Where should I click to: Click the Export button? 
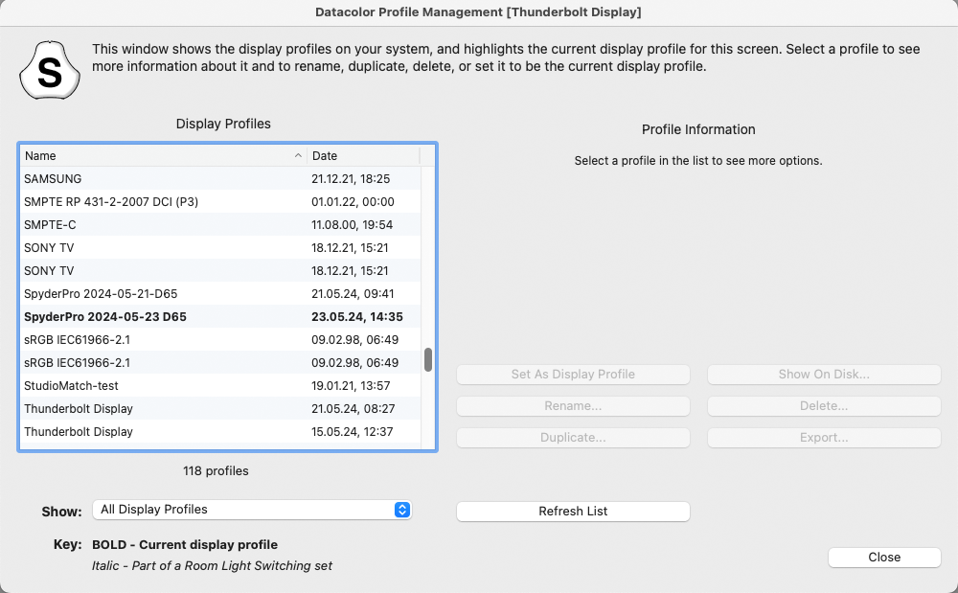coord(824,438)
